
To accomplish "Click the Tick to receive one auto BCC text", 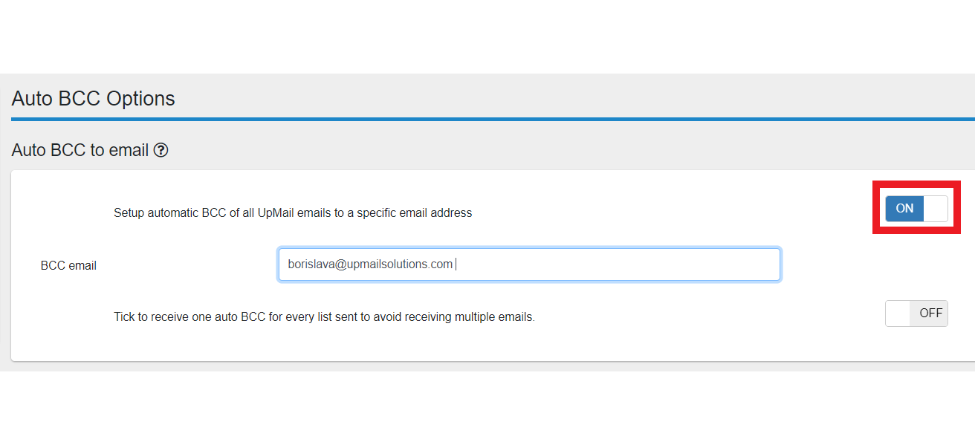I will (x=324, y=316).
